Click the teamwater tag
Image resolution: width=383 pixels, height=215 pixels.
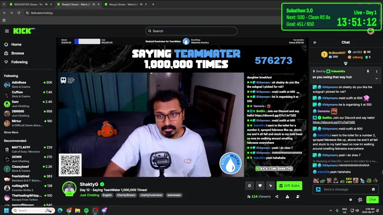point(174,195)
